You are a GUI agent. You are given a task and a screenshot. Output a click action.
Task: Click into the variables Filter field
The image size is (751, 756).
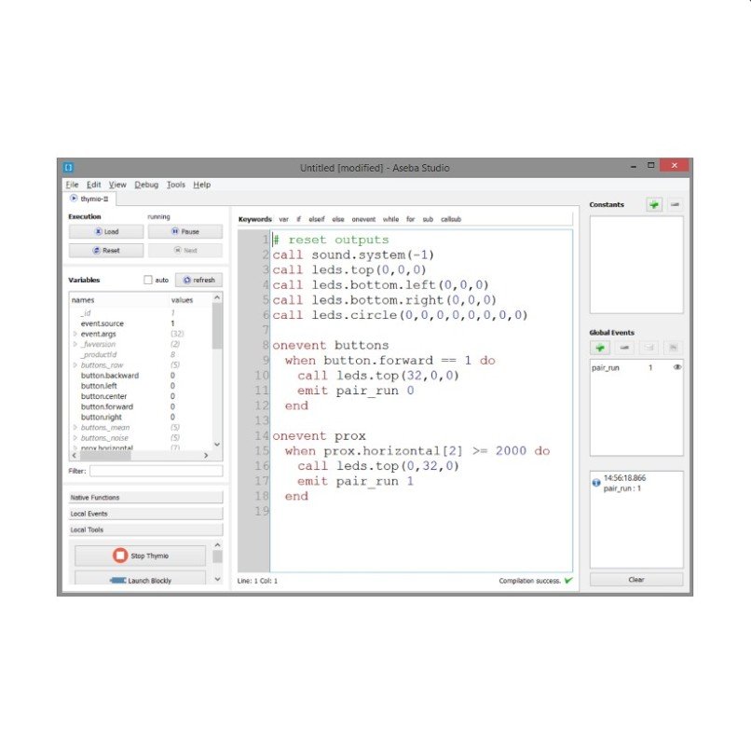coord(156,471)
